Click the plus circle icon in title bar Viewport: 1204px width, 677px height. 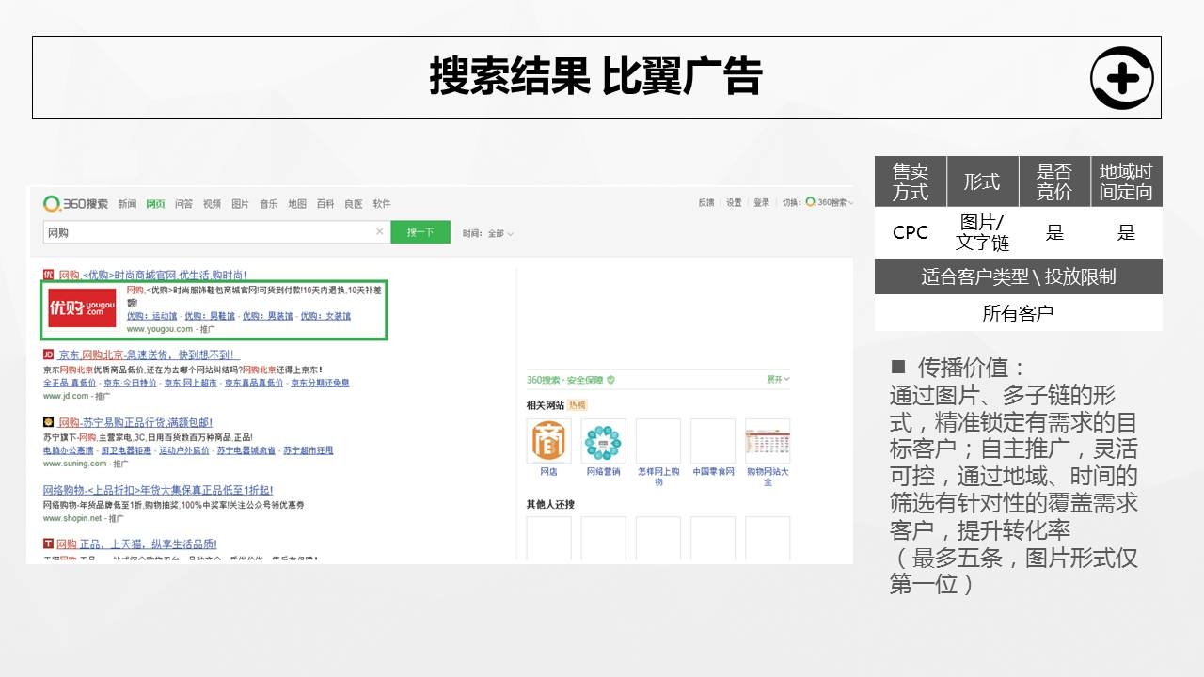[x=1121, y=78]
